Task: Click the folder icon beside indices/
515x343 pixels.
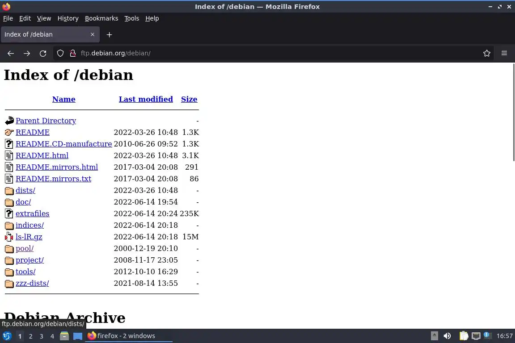Action: pyautogui.click(x=9, y=226)
